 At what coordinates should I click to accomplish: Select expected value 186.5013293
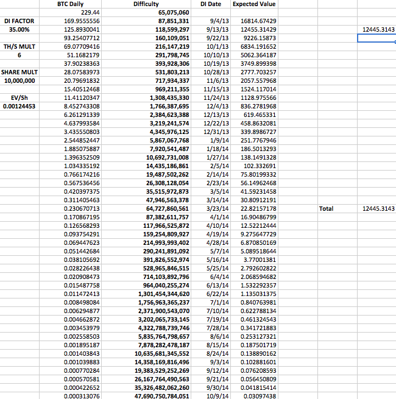click(254, 149)
